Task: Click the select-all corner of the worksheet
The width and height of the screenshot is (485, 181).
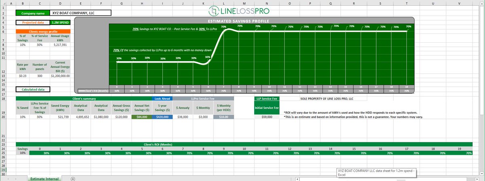Action: 3,3
